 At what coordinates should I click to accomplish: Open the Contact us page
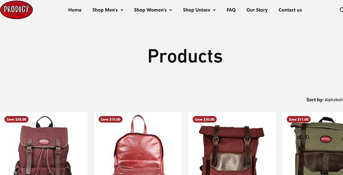[290, 10]
